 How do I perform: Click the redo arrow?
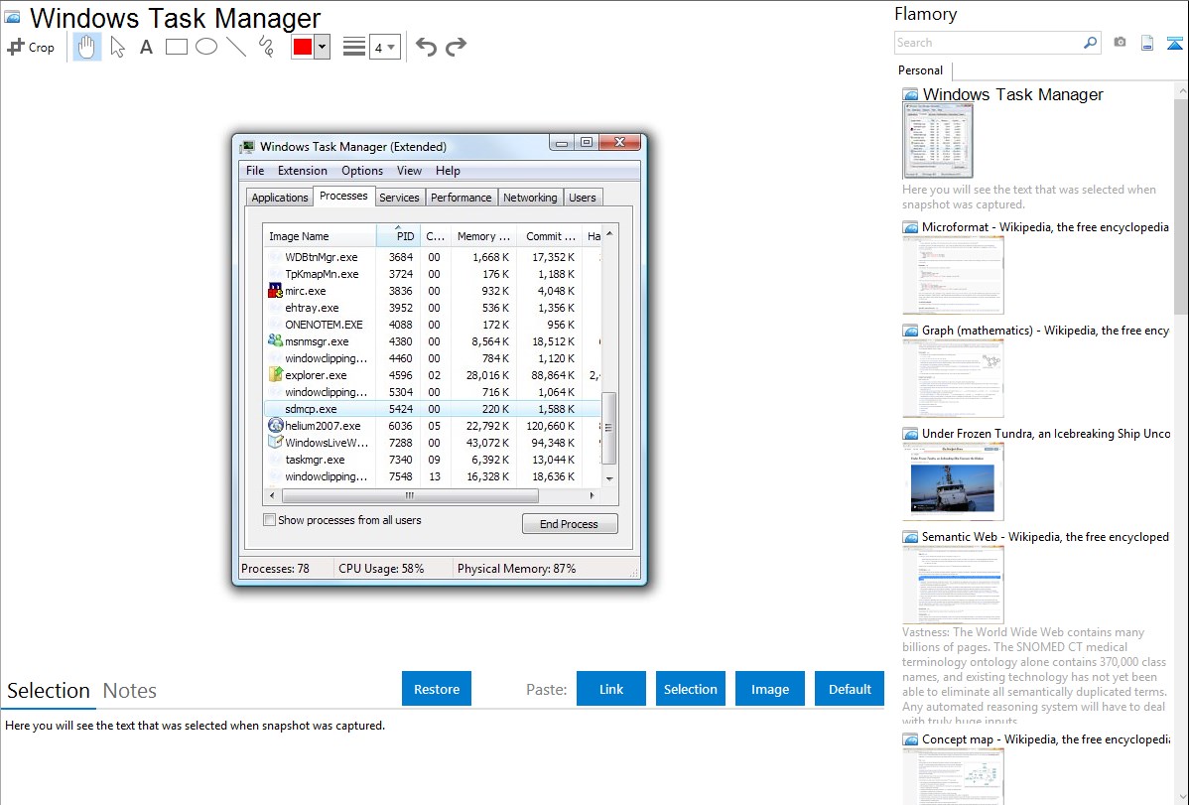pos(456,47)
